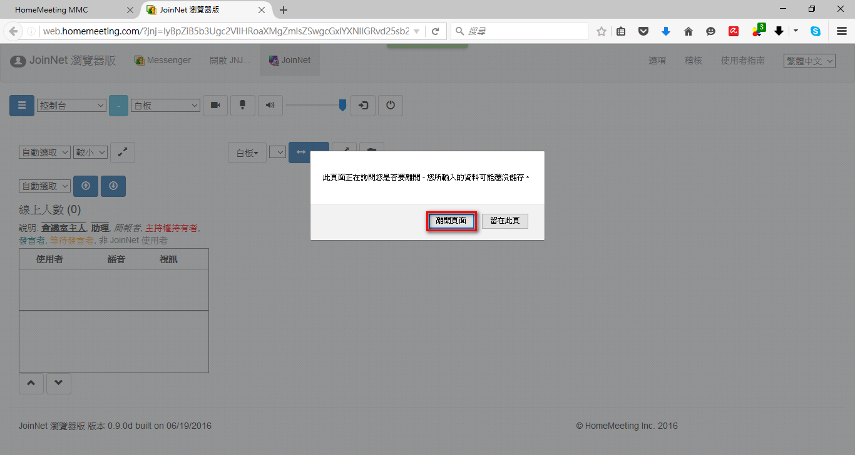Open the small empty dropdown beside 白板

[x=277, y=152]
